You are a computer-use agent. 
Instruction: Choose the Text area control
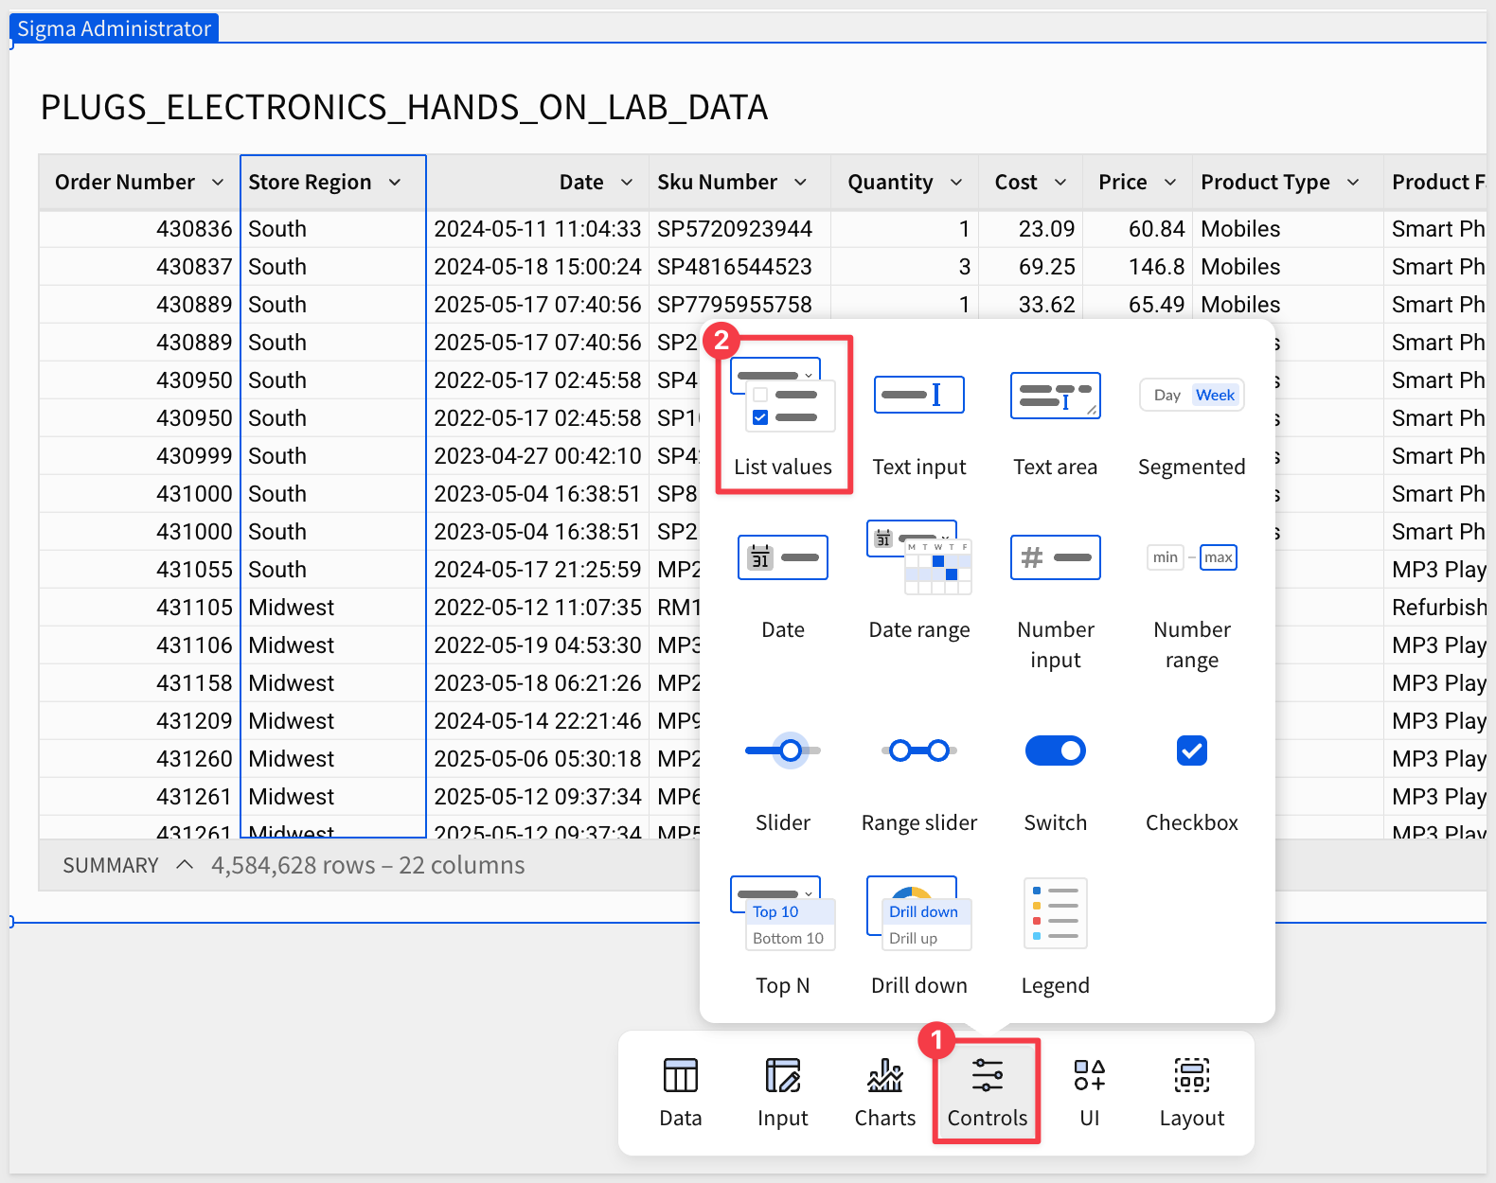1055,415
